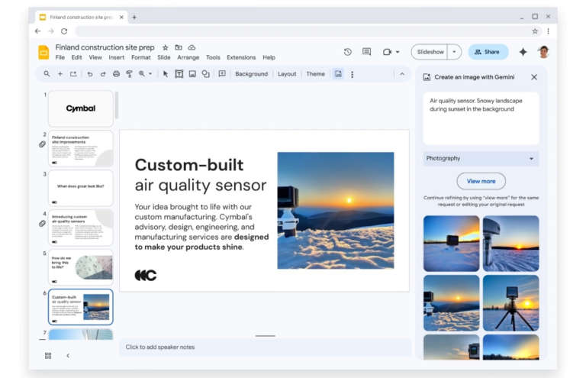Image resolution: width=586 pixels, height=378 pixels.
Task: Reload the browser page
Action: pyautogui.click(x=64, y=31)
